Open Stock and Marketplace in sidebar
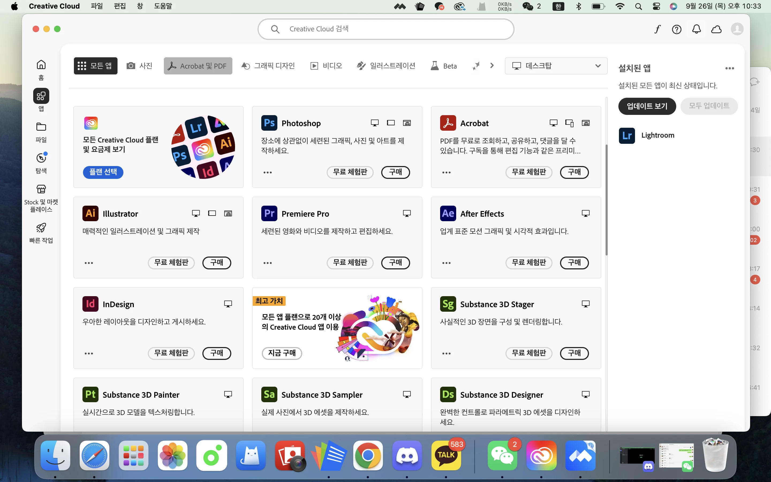The image size is (771, 482). 41,198
